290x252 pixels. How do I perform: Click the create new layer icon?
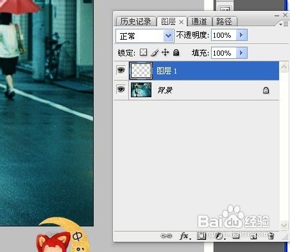click(253, 236)
